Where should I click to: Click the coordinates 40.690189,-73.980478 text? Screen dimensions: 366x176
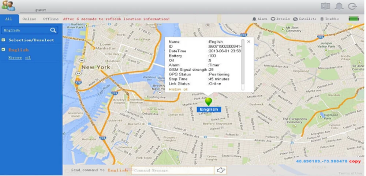click(322, 161)
